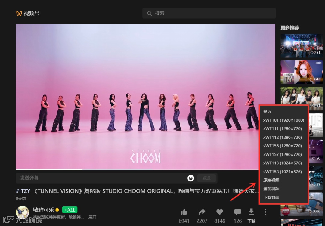325x226 pixels.
Task: Click the +关注 follow button
Action: pos(70,210)
